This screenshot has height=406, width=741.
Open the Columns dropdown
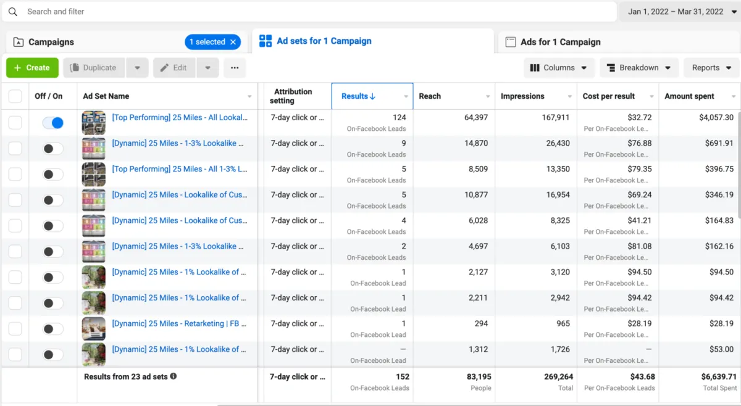tap(559, 68)
